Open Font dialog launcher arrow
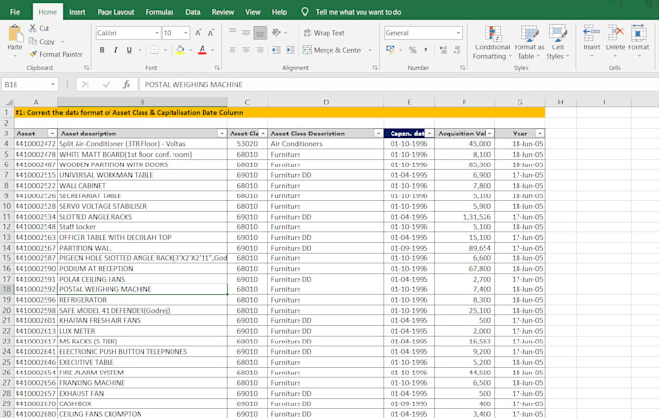659x418 pixels. coord(217,67)
